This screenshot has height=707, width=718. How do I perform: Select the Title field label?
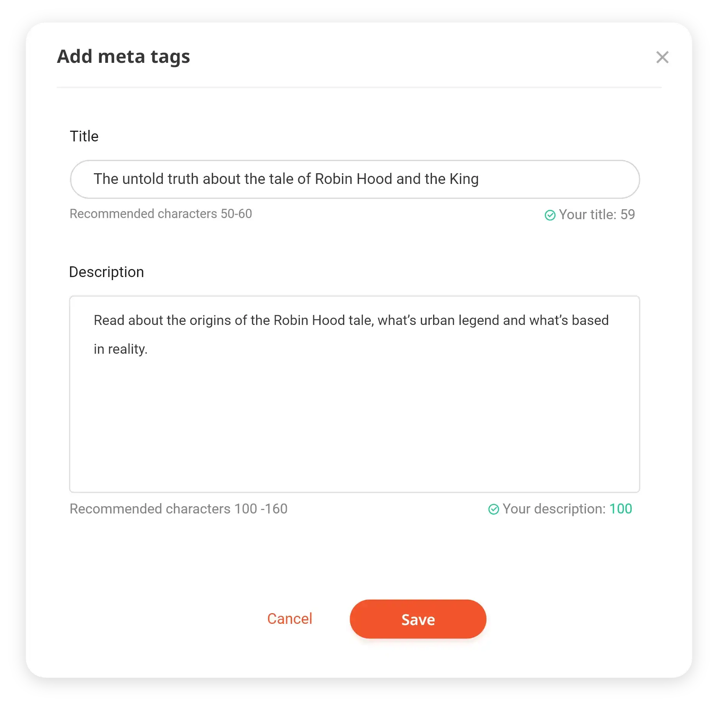click(x=84, y=136)
